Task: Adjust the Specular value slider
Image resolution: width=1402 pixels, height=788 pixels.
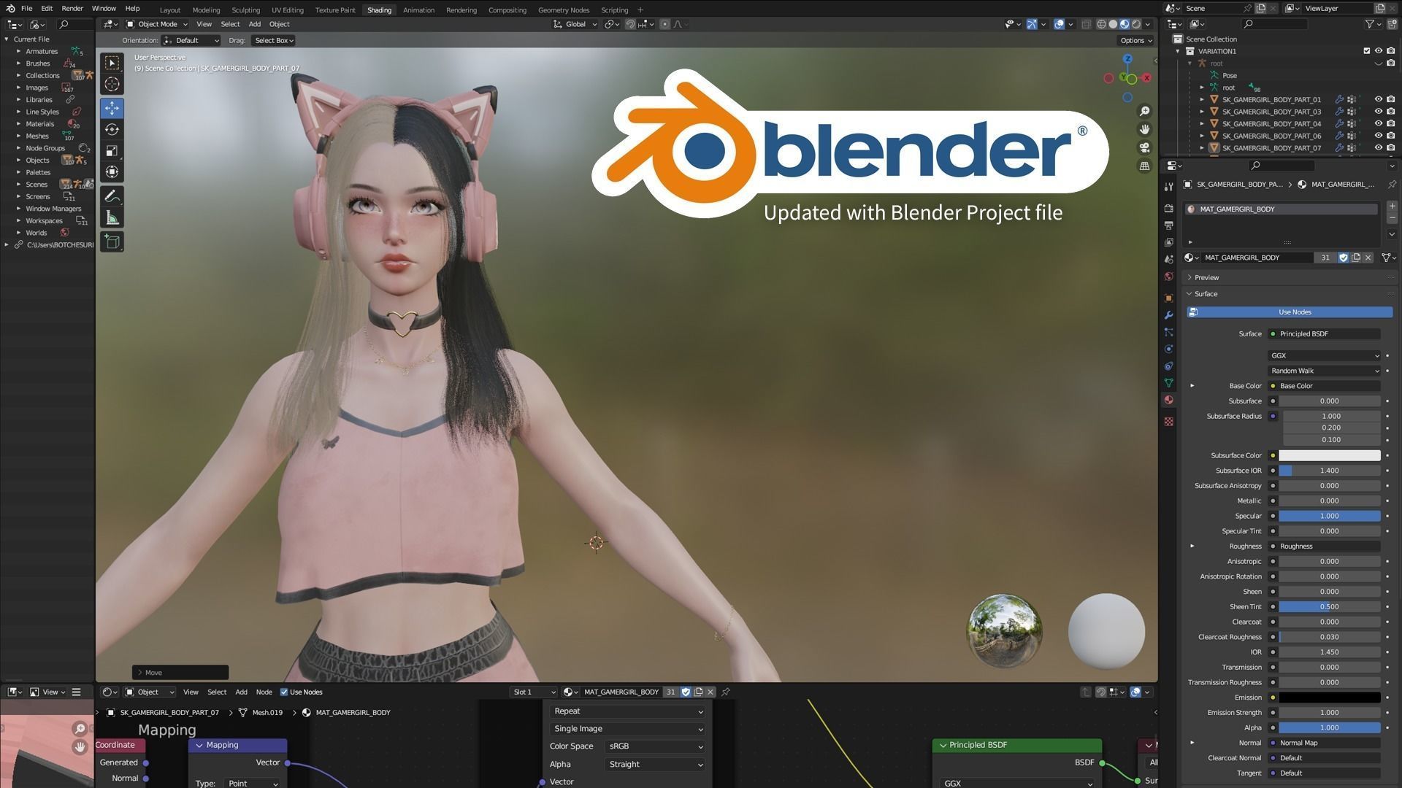Action: pos(1329,516)
